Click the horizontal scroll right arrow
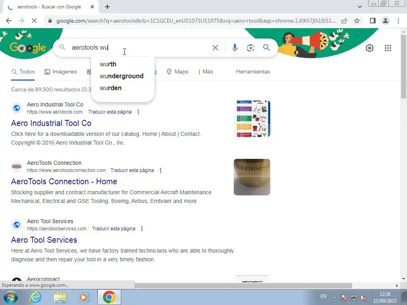Screen dimensions: 407x305 (x=397, y=286)
